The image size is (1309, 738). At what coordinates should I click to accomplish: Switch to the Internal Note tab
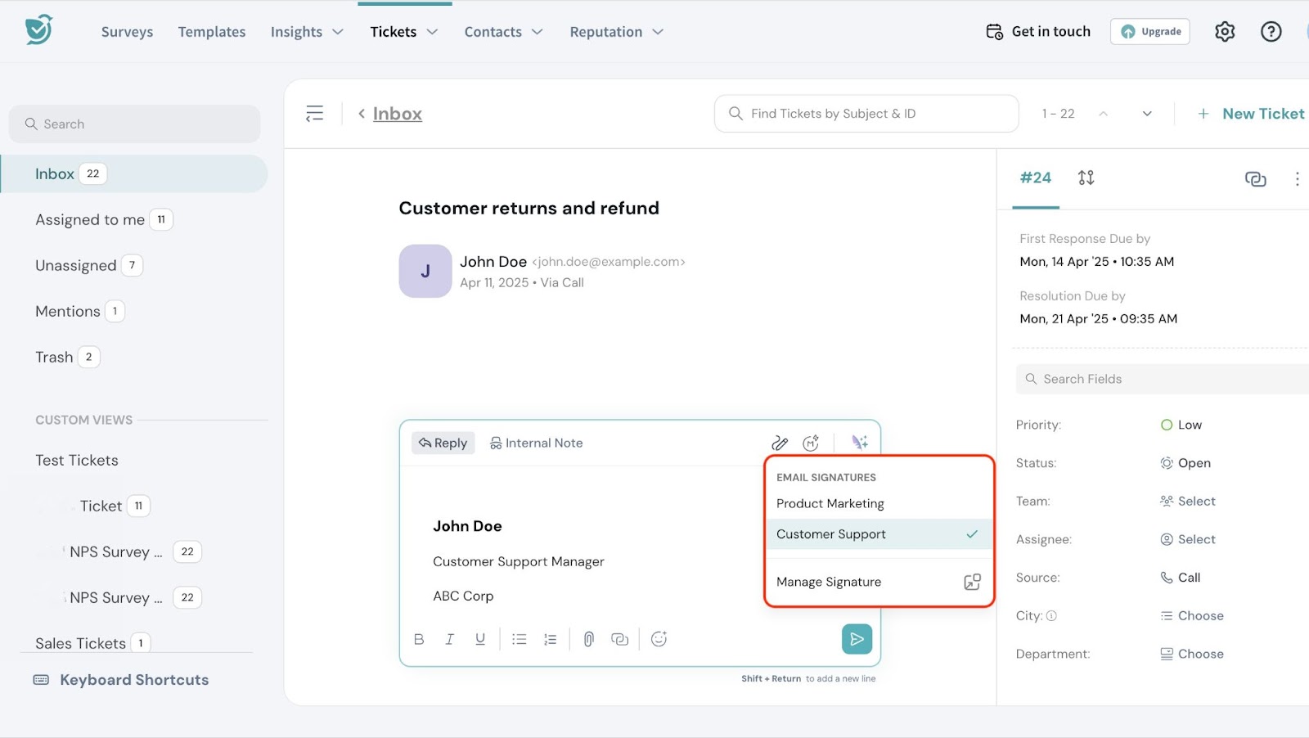pyautogui.click(x=536, y=443)
